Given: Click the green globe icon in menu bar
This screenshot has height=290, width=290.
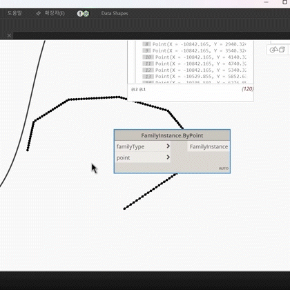Looking at the screenshot, I should [x=86, y=14].
